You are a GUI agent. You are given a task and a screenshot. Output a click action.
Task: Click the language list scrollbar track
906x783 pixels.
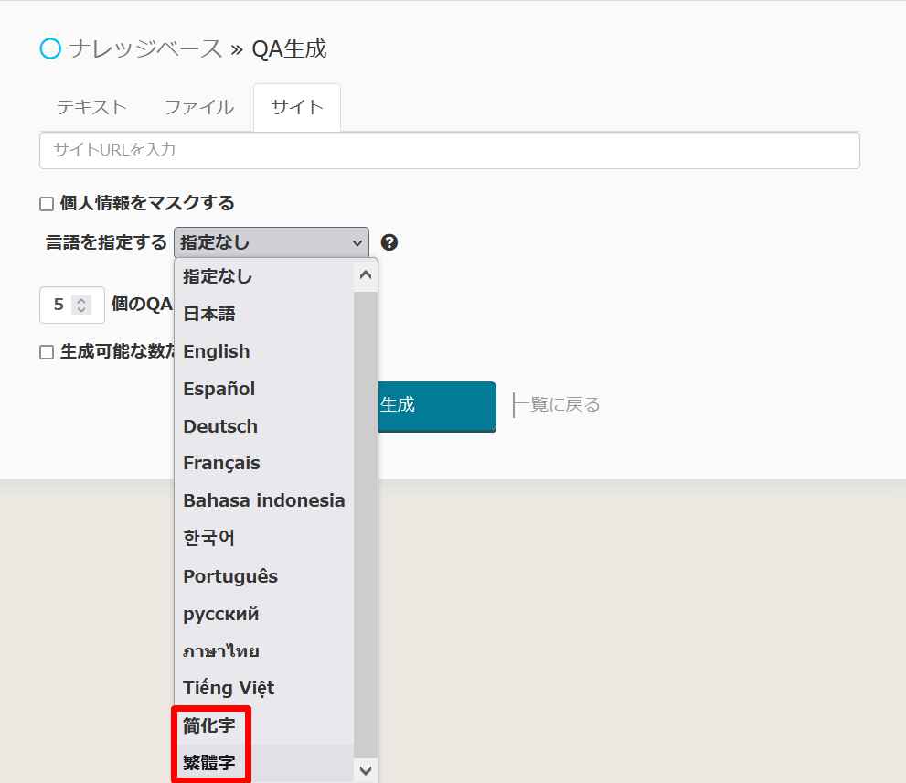[365, 524]
